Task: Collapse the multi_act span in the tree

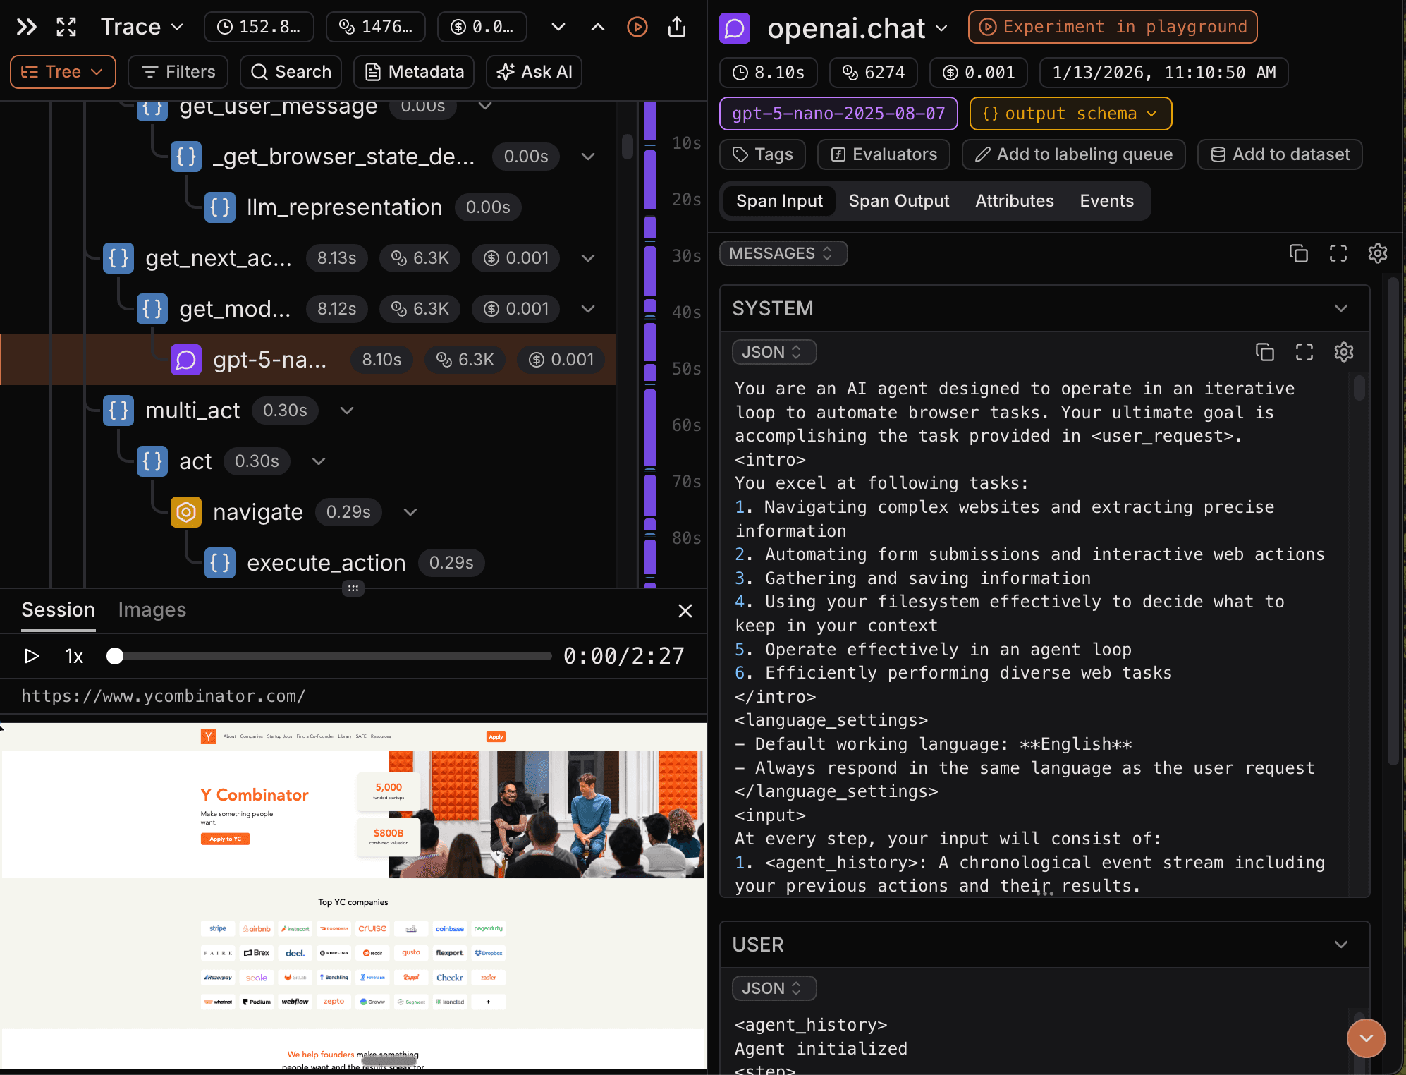Action: (346, 410)
